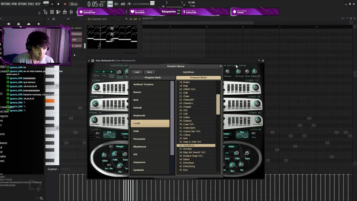Select preset 21. Cello
This screenshot has width=357, height=201.
click(x=196, y=93)
